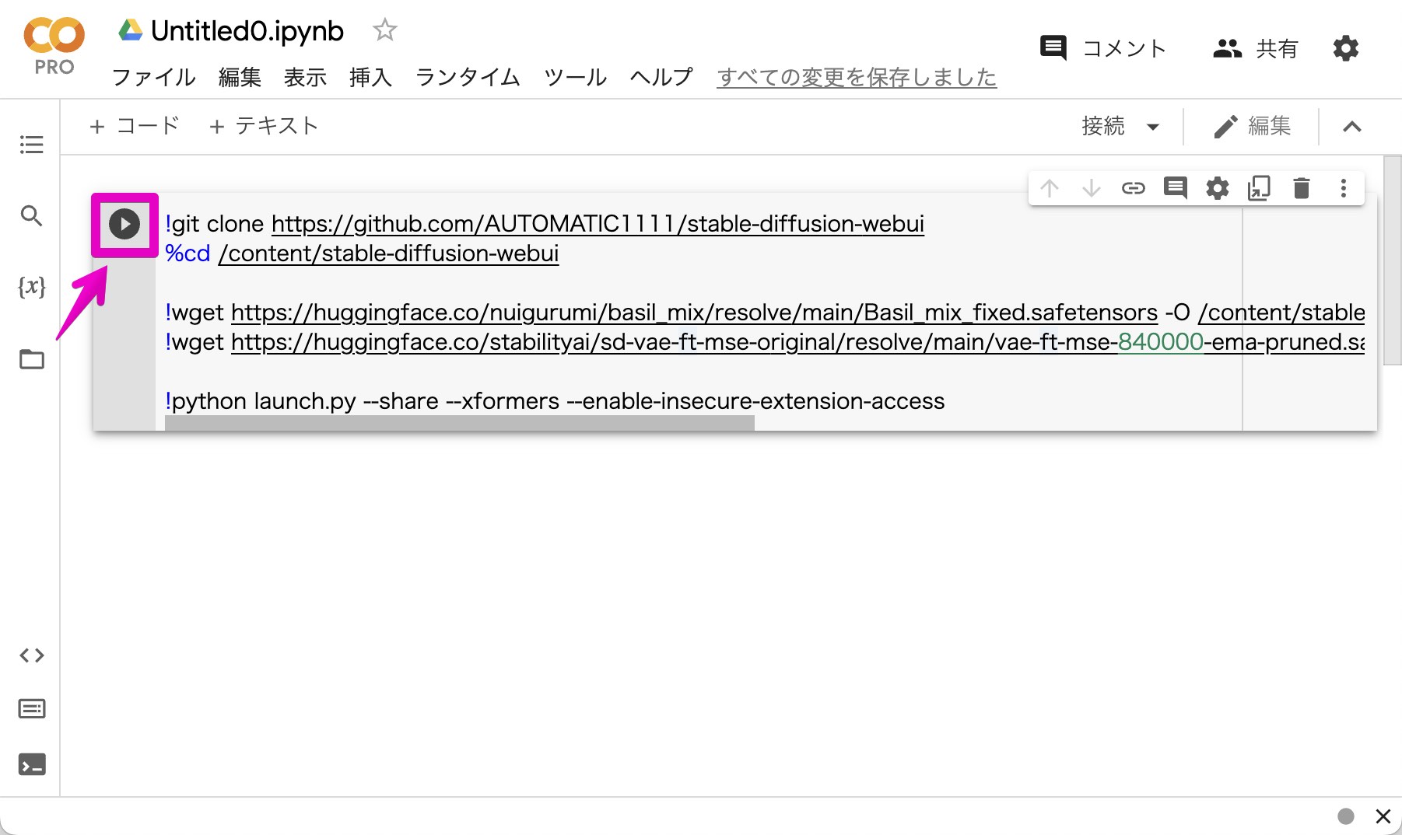Open the variables inspector panel
This screenshot has width=1402, height=835.
pyautogui.click(x=31, y=287)
